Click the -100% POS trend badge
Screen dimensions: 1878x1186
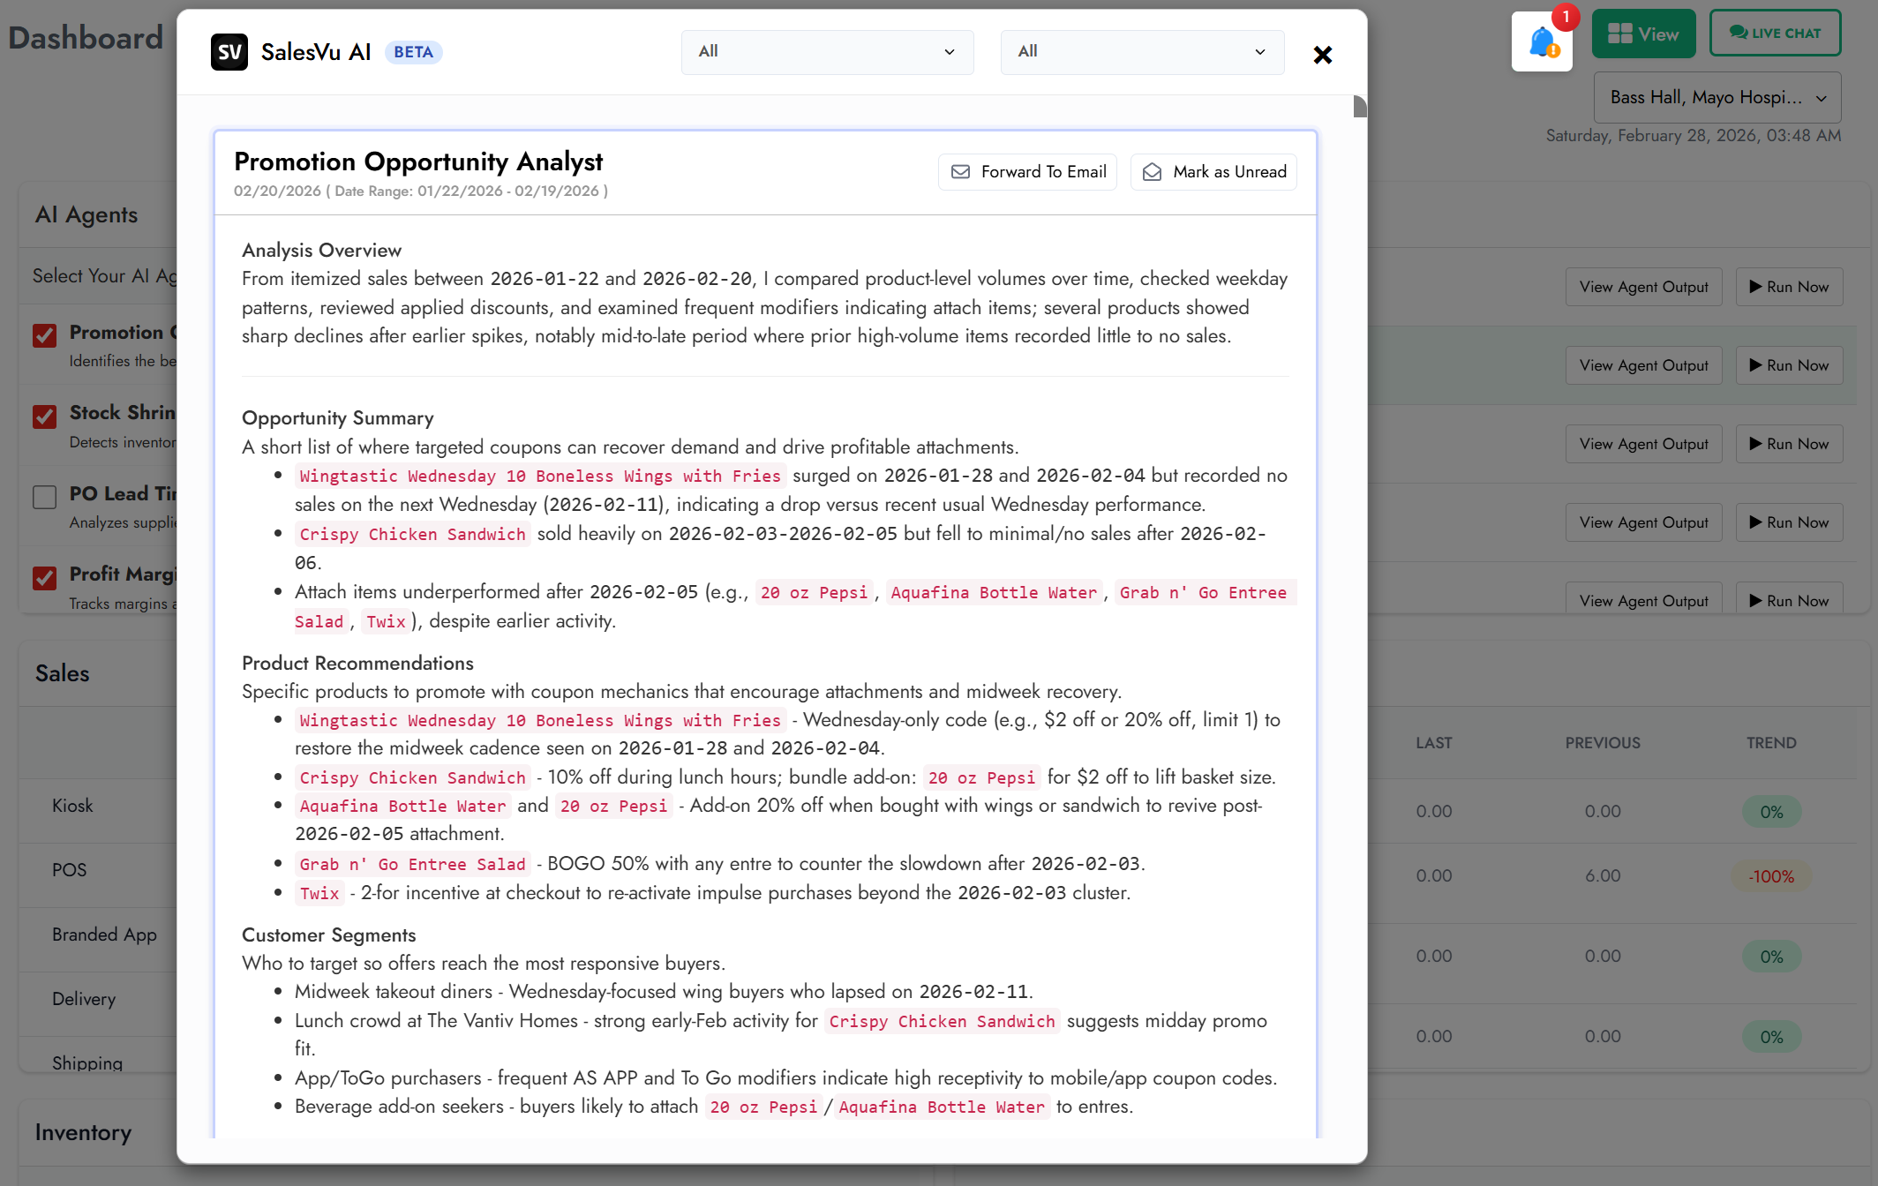(x=1771, y=876)
